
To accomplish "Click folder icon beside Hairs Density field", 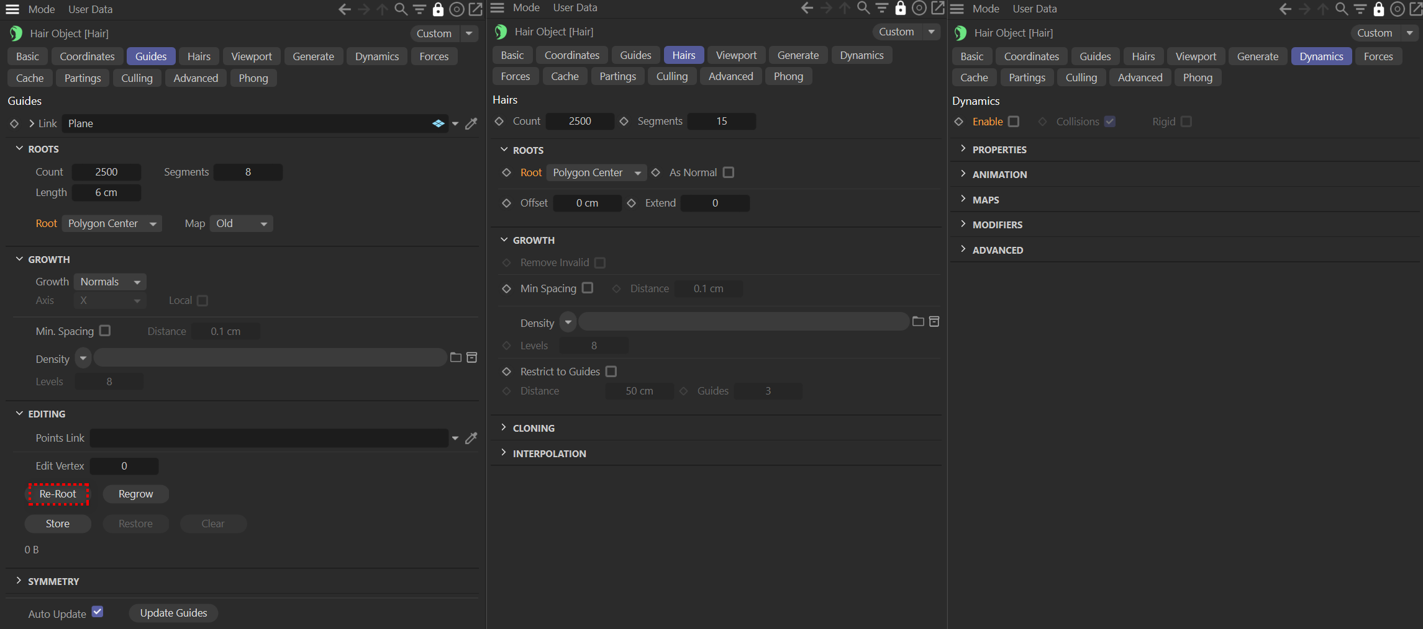I will point(918,321).
